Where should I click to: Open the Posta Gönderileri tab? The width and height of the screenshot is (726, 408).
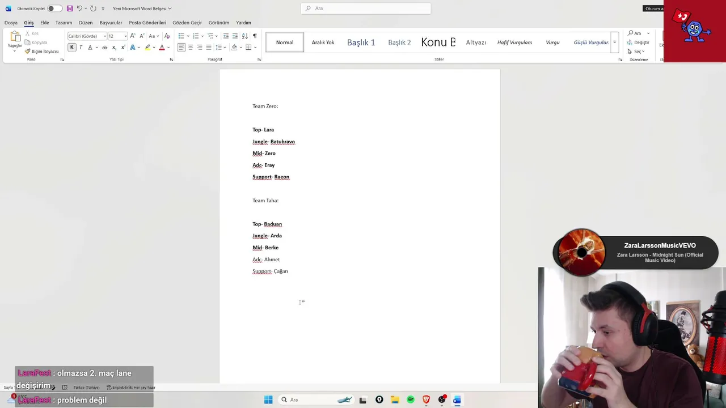147,23
